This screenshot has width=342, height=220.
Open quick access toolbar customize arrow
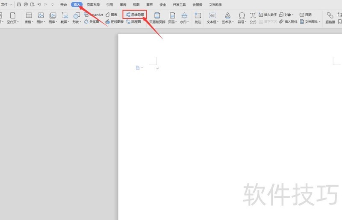(52, 5)
